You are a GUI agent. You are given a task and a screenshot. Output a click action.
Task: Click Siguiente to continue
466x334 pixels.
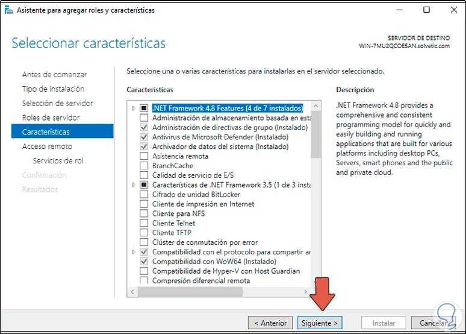pyautogui.click(x=320, y=323)
